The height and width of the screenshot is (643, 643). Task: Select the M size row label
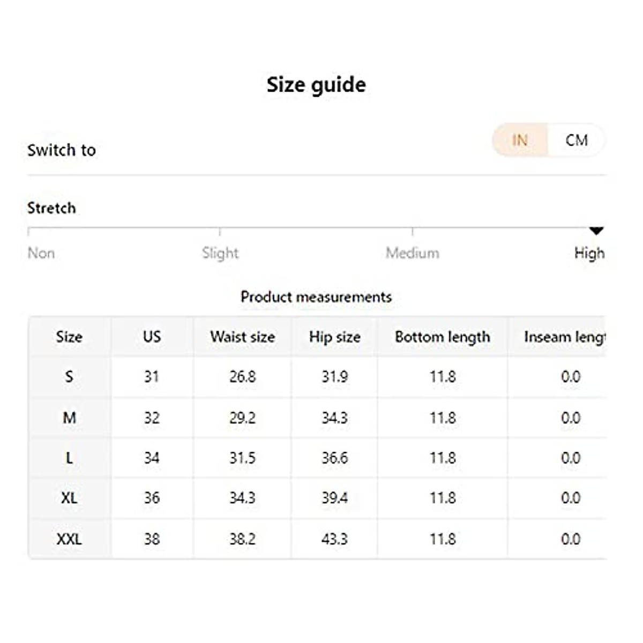coord(69,417)
